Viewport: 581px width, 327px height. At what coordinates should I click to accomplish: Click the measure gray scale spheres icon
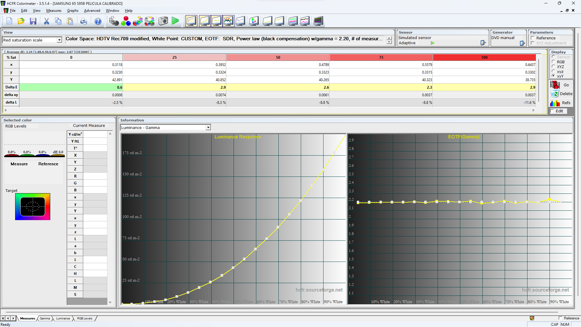point(114,21)
